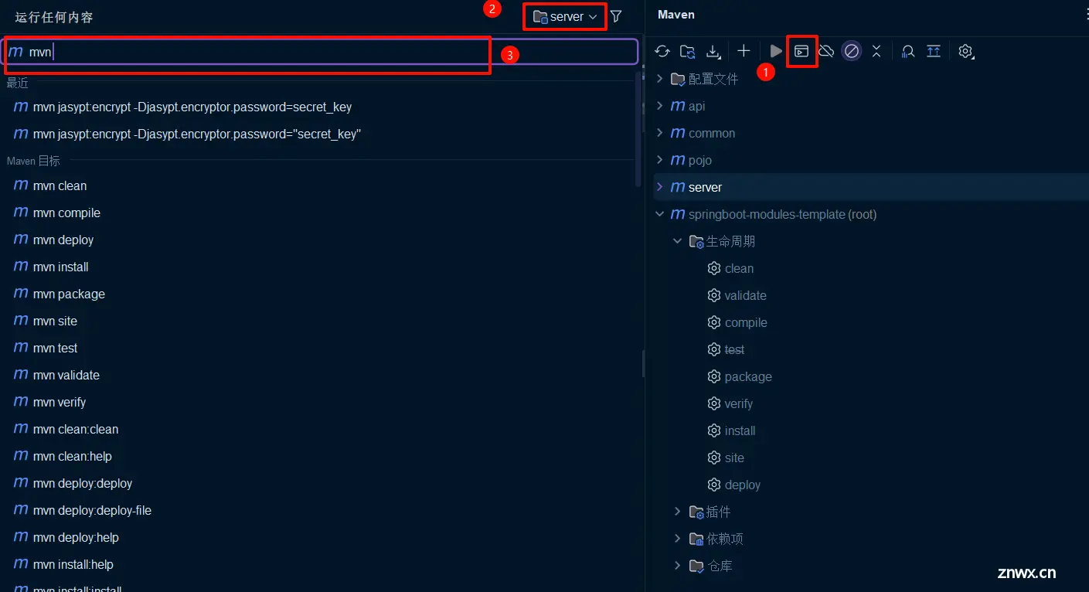Collapse the 生命周期 lifecycle folder
The image size is (1089, 592).
point(678,241)
